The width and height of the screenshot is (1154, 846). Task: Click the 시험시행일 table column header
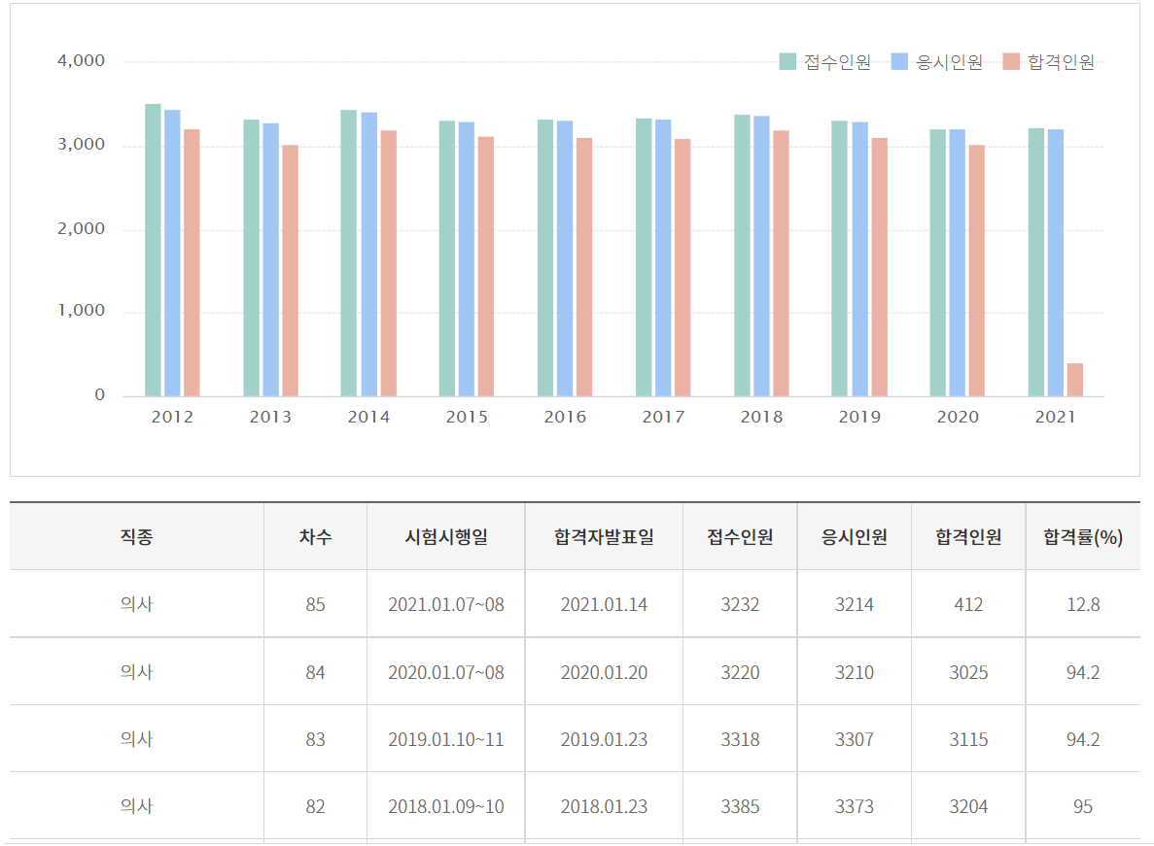pyautogui.click(x=446, y=537)
